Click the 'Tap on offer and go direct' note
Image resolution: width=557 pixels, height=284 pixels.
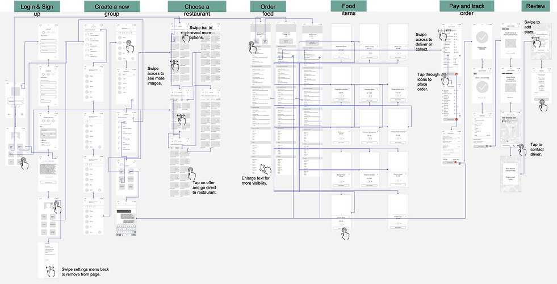click(204, 187)
